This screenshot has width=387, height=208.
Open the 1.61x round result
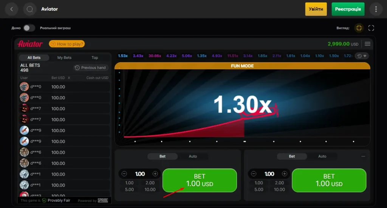(291, 56)
